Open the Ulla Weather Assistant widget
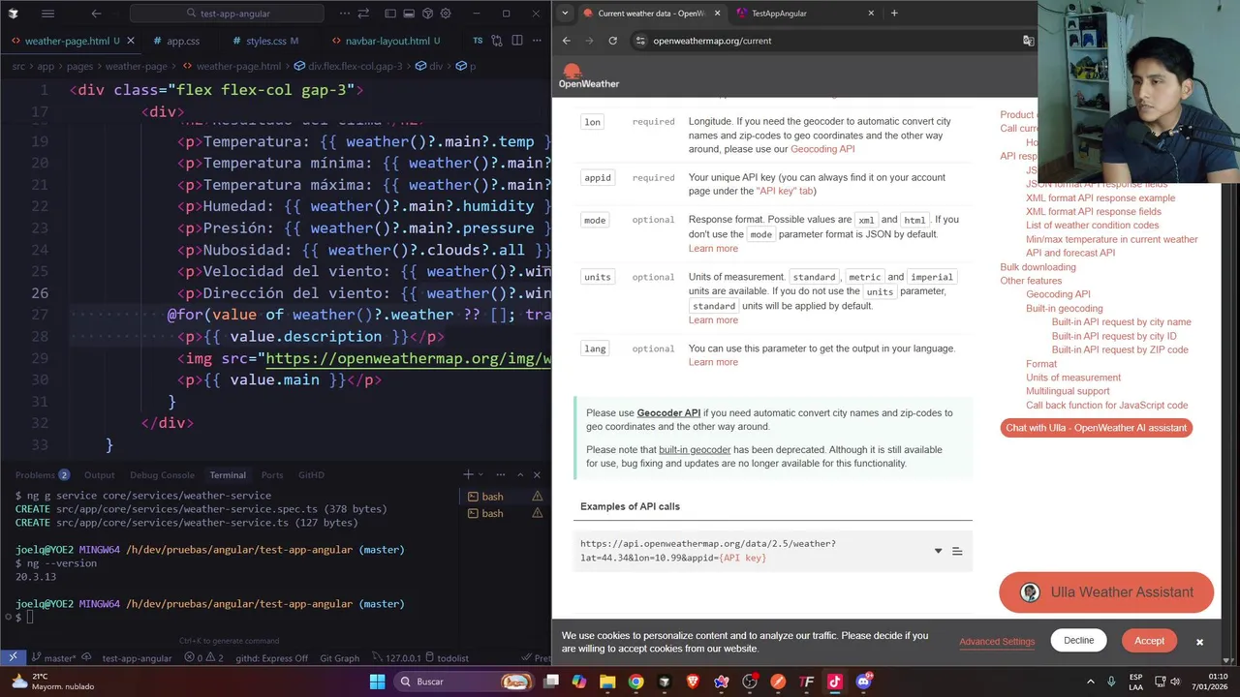 click(x=1106, y=592)
